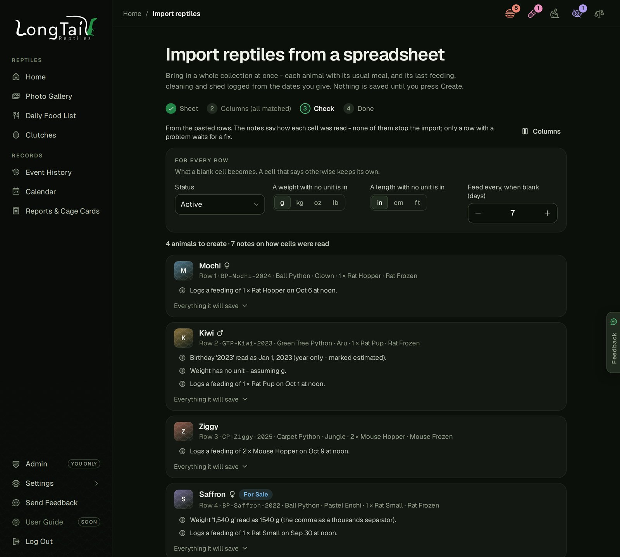
Task: Select the Check step
Action: (x=317, y=108)
